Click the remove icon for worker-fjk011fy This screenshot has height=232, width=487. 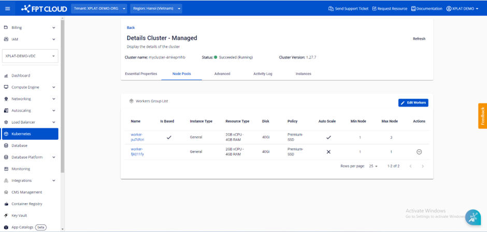[x=419, y=152]
